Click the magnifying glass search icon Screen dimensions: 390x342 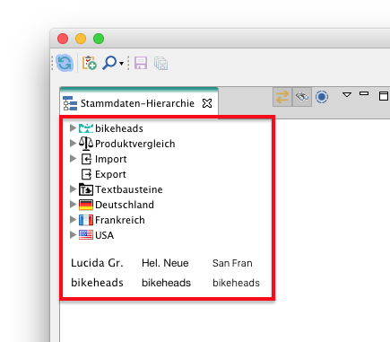(109, 63)
